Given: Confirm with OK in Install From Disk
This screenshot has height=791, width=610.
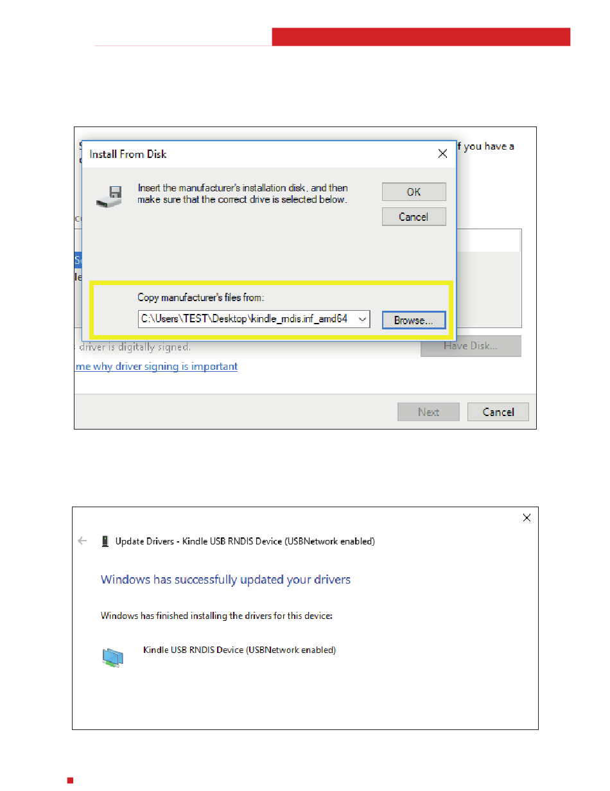Looking at the screenshot, I should tap(414, 192).
